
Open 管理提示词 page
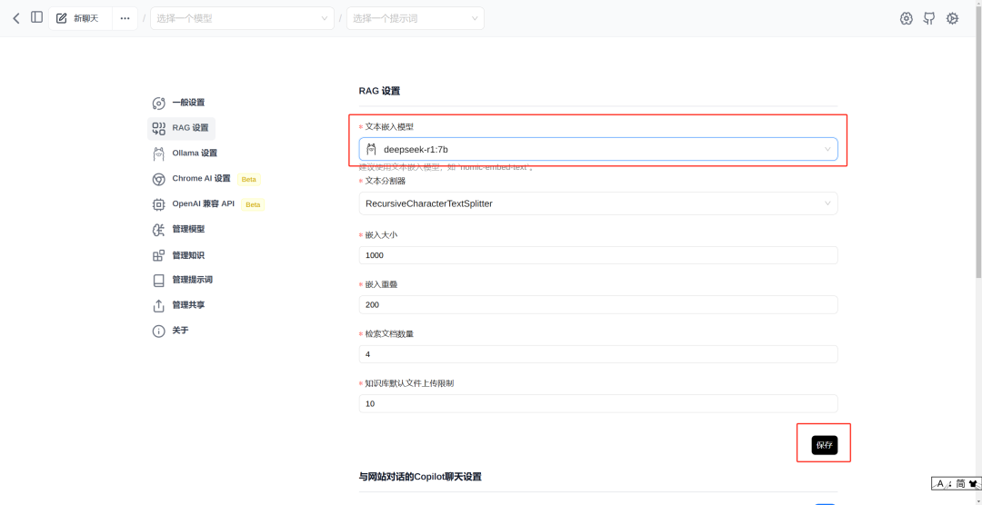(x=183, y=280)
